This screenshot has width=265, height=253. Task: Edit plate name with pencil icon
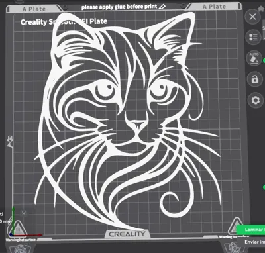pos(162,7)
